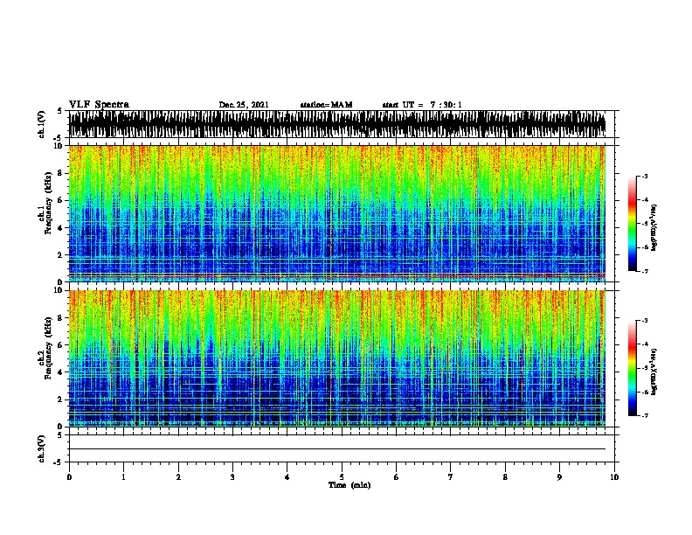Click time axis tick label "2"
The width and height of the screenshot is (692, 535).
point(178,477)
